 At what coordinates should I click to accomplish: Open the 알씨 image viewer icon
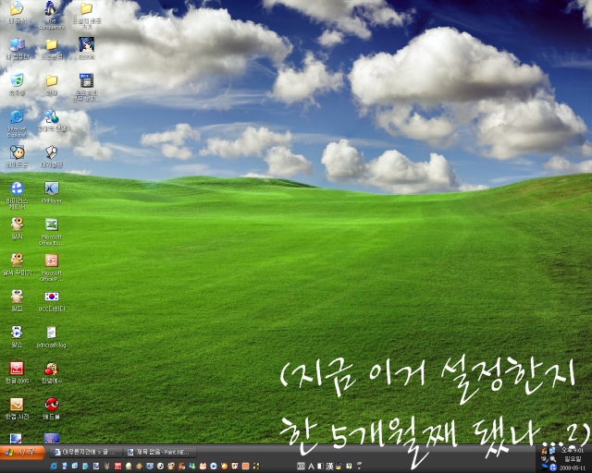click(x=17, y=224)
